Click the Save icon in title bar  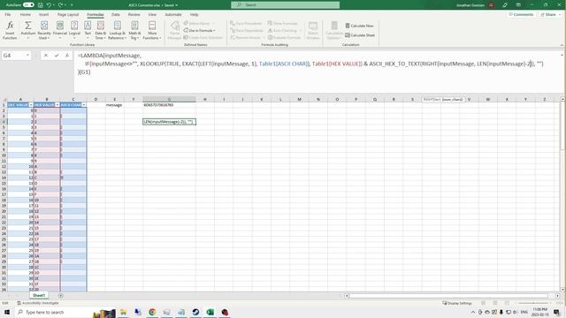point(40,5)
